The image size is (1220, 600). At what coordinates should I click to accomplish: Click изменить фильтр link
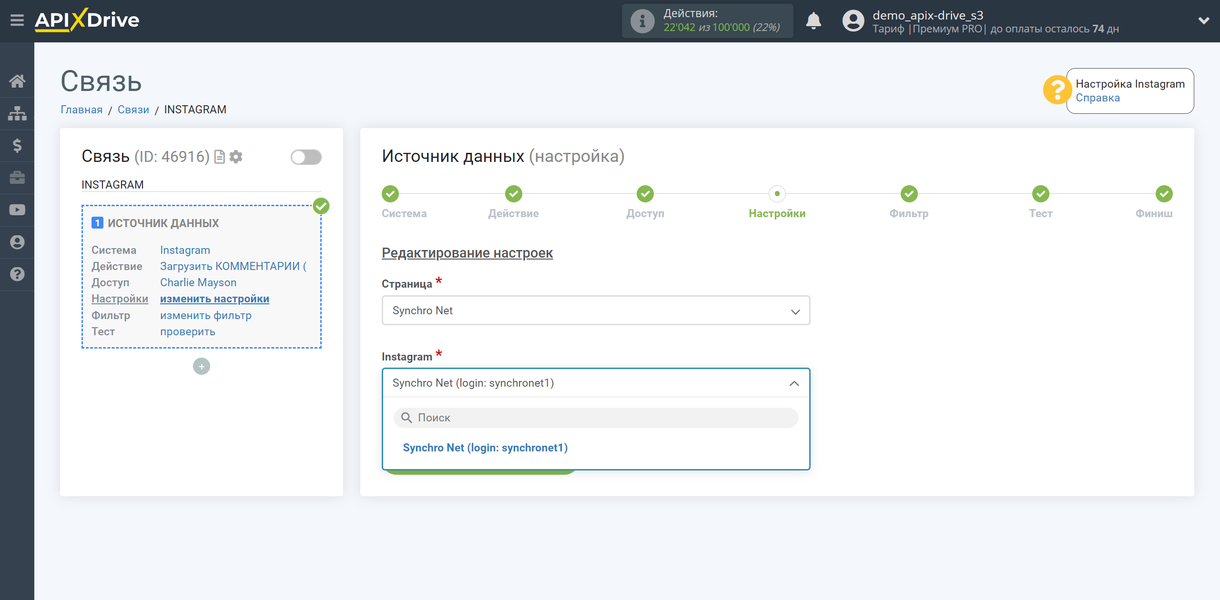[x=205, y=315]
